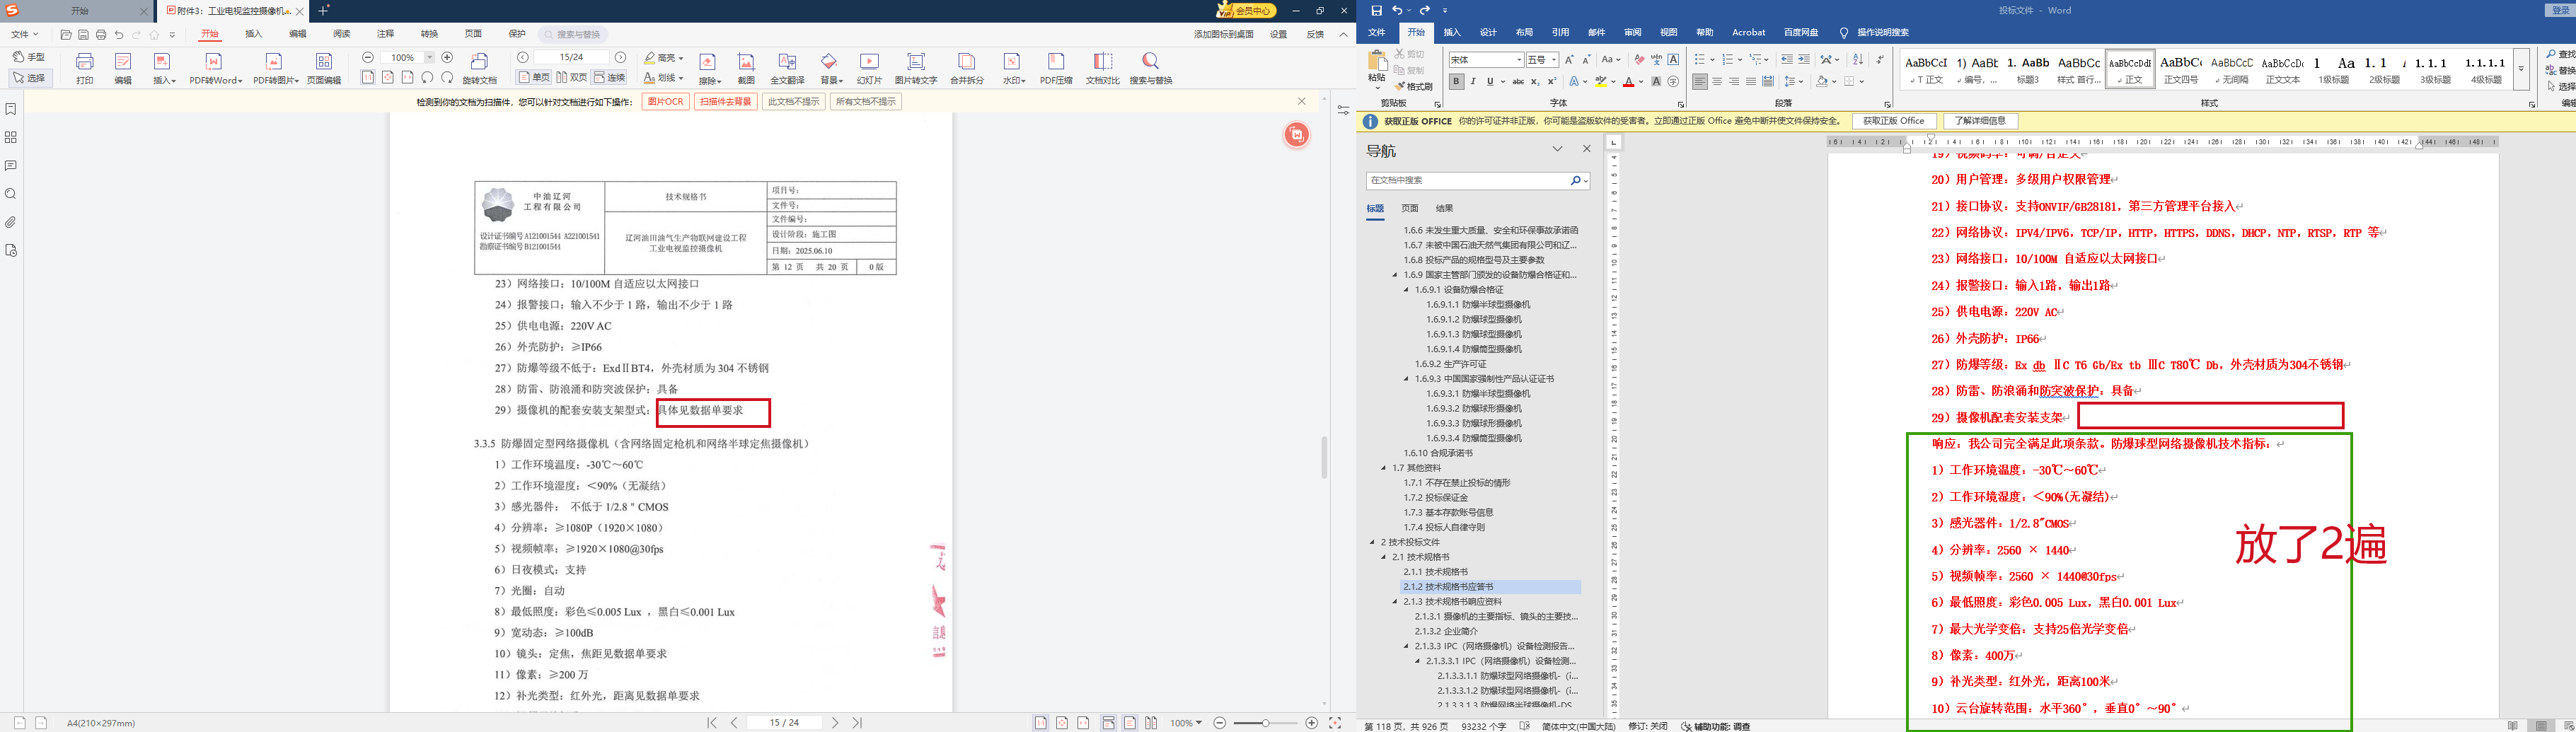The height and width of the screenshot is (732, 2576).
Task: Switch to the 转换 tab in the PDF viewer
Action: [429, 34]
